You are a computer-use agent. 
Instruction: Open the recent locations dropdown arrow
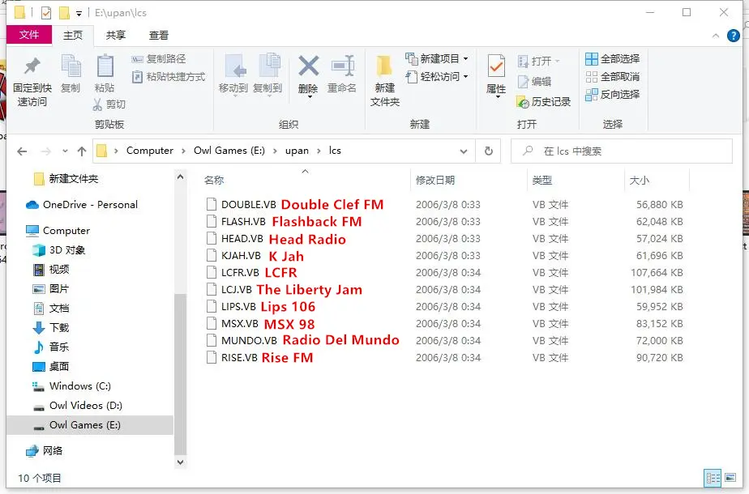click(x=65, y=151)
